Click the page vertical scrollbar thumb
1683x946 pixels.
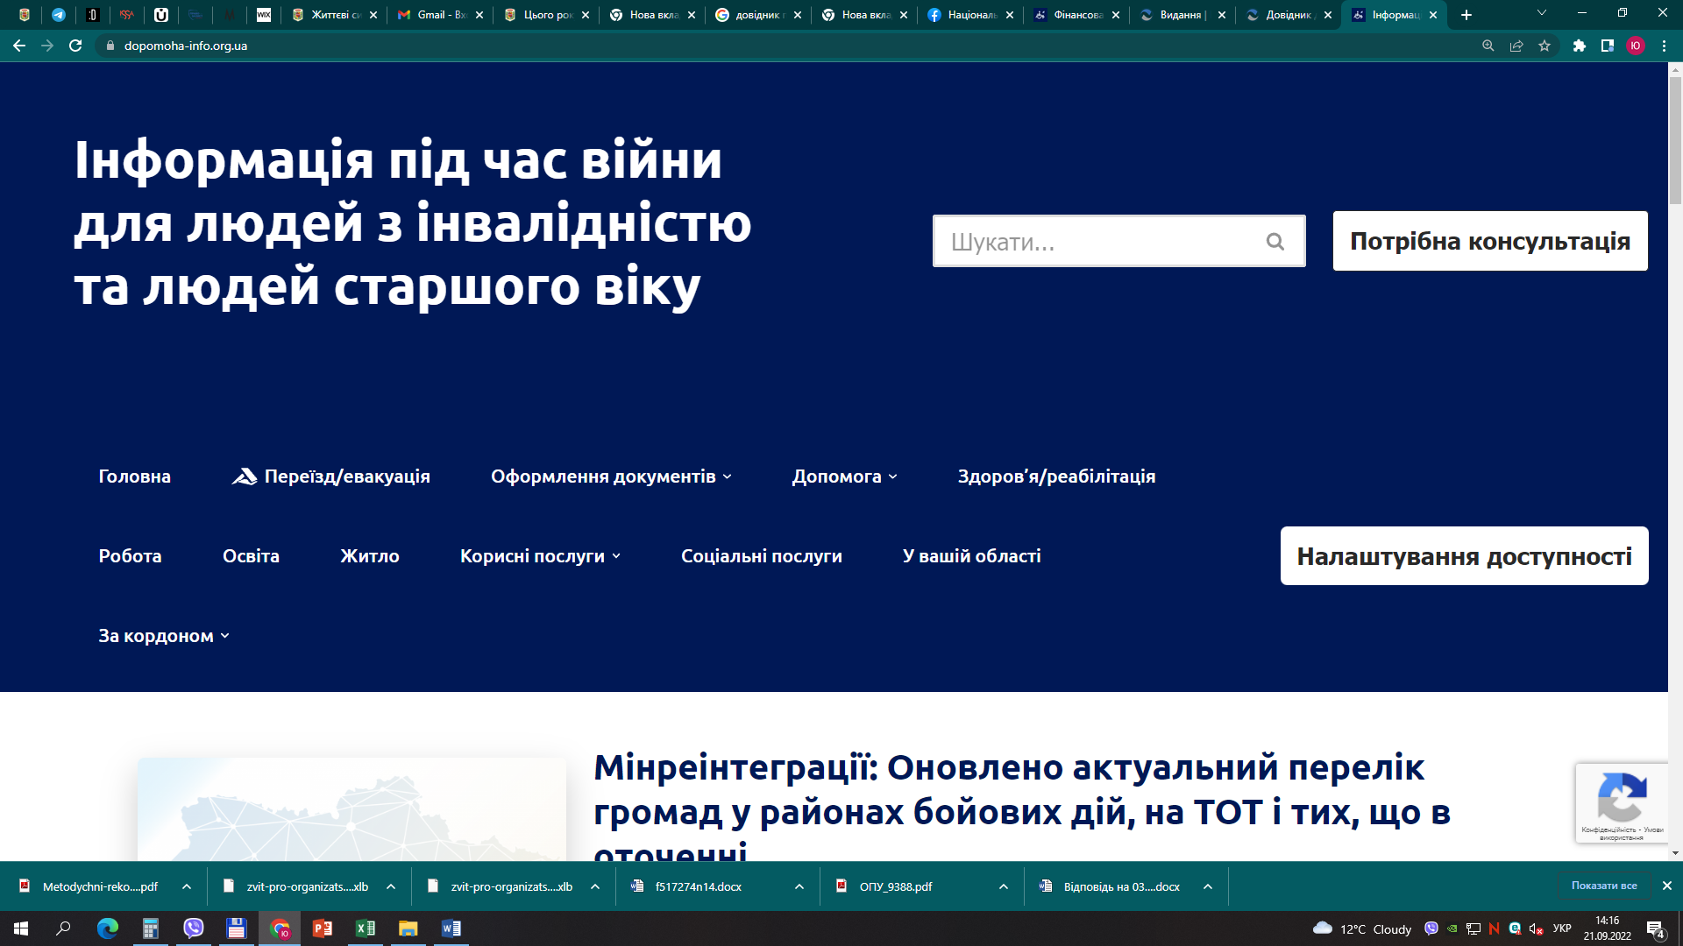(x=1675, y=140)
